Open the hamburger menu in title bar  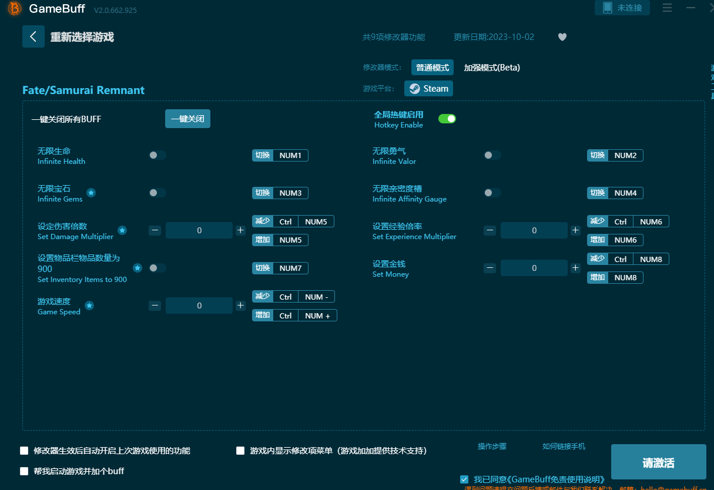click(667, 8)
